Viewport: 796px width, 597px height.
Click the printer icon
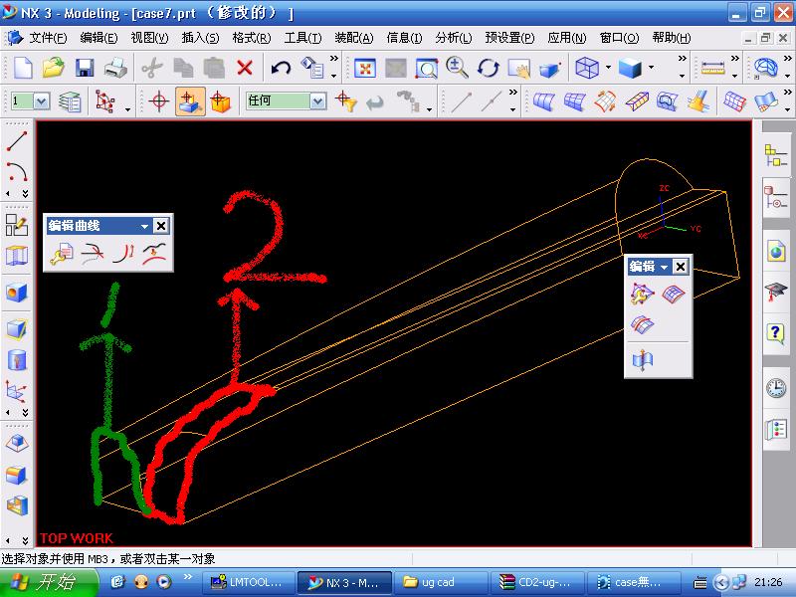pos(115,68)
